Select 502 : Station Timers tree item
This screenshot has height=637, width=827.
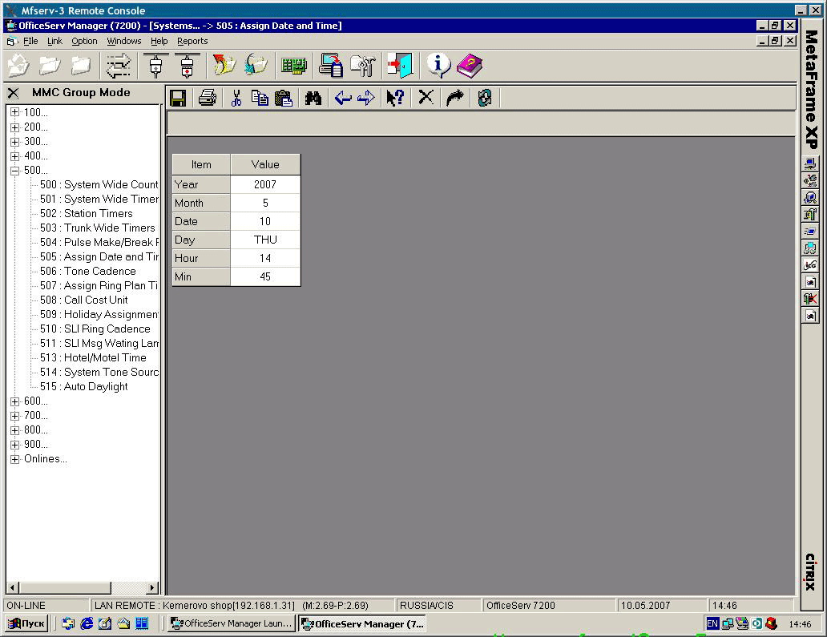[x=87, y=214]
